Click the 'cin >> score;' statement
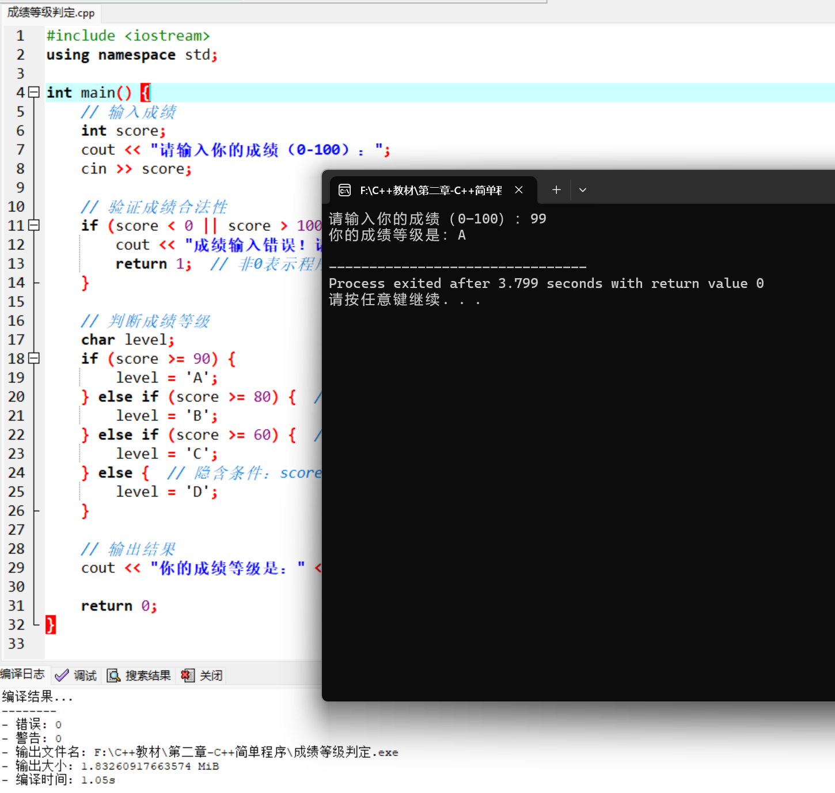The image size is (835, 793). [x=136, y=169]
